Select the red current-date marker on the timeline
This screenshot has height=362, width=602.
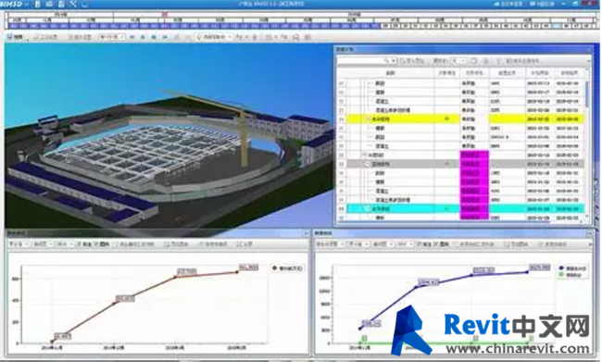[164, 14]
